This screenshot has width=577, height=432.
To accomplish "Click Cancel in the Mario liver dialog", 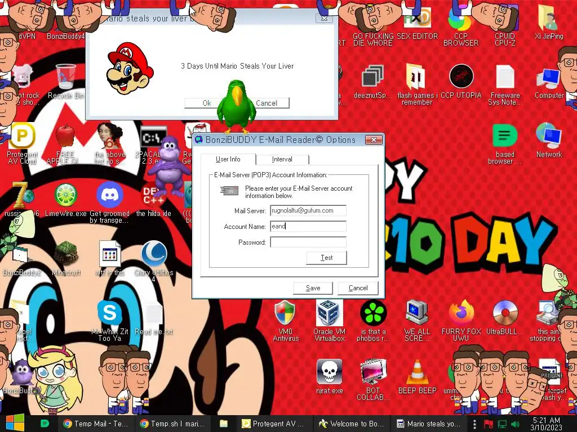I will click(x=267, y=103).
